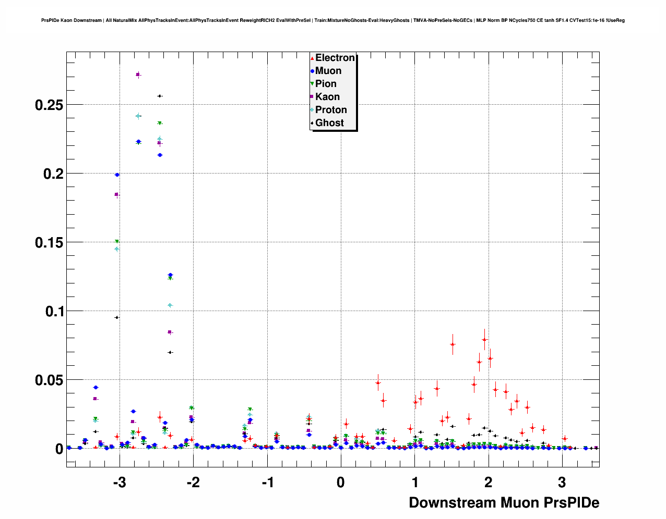The height and width of the screenshot is (519, 666).
Task: Click the Proton legend text
Action: pyautogui.click(x=331, y=110)
